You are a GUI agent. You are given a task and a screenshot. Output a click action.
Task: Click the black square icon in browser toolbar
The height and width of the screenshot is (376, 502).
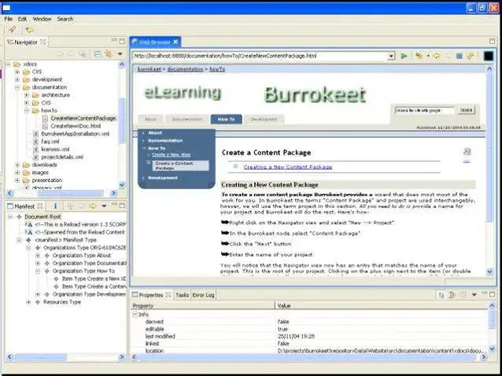[489, 57]
